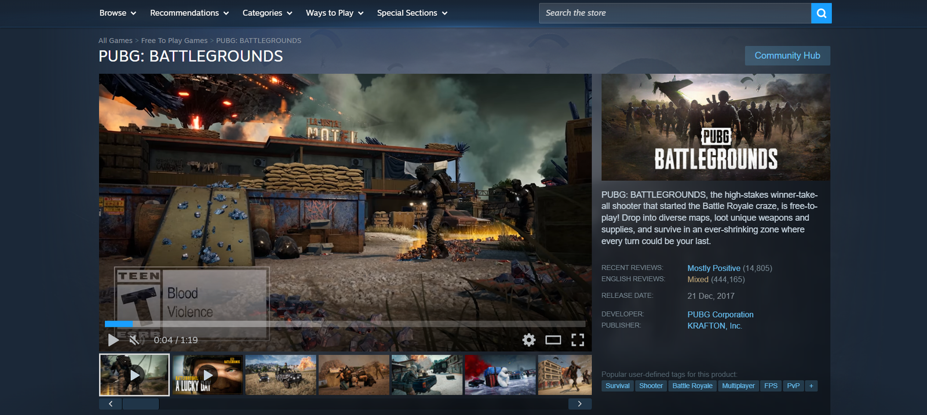Click the thumbnail strip scrollbar handle
The height and width of the screenshot is (415, 927).
click(x=141, y=404)
